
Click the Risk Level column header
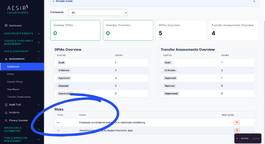coord(228,115)
